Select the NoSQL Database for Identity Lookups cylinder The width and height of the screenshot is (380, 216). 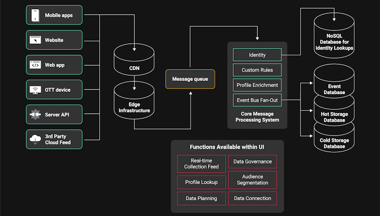[x=334, y=35]
